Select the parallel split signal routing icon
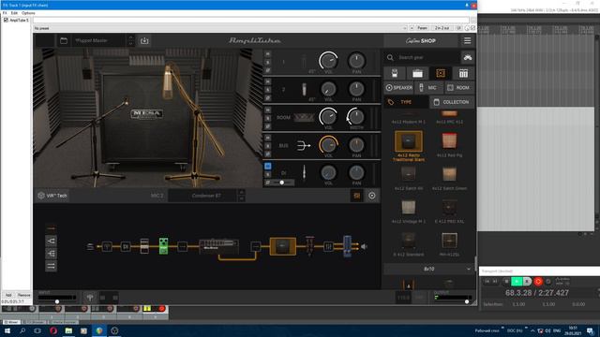Image resolution: width=600 pixels, height=337 pixels. click(51, 241)
